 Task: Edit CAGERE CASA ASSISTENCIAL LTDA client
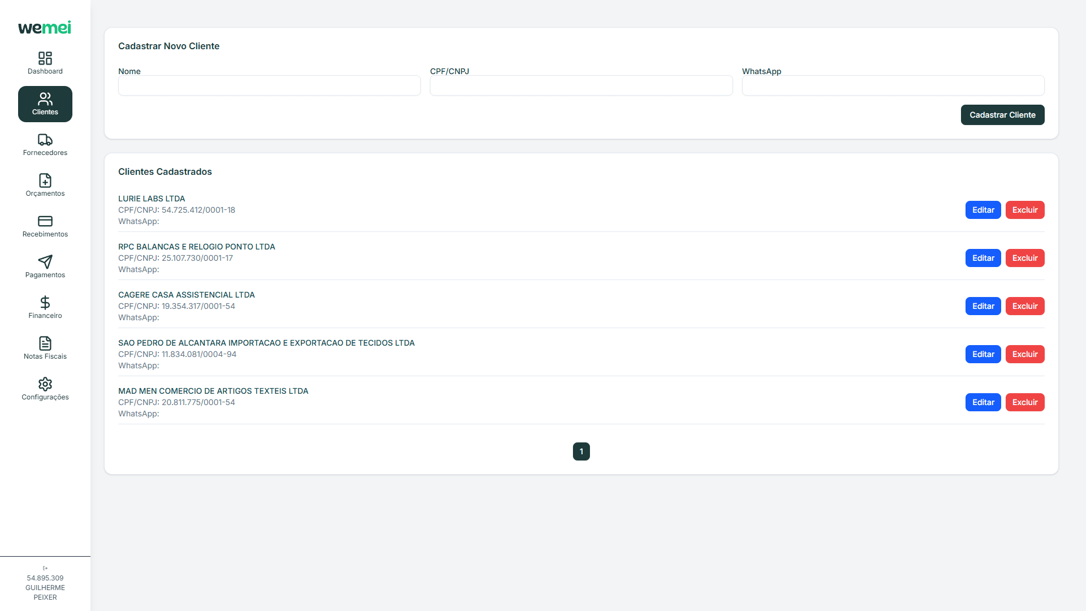[983, 306]
